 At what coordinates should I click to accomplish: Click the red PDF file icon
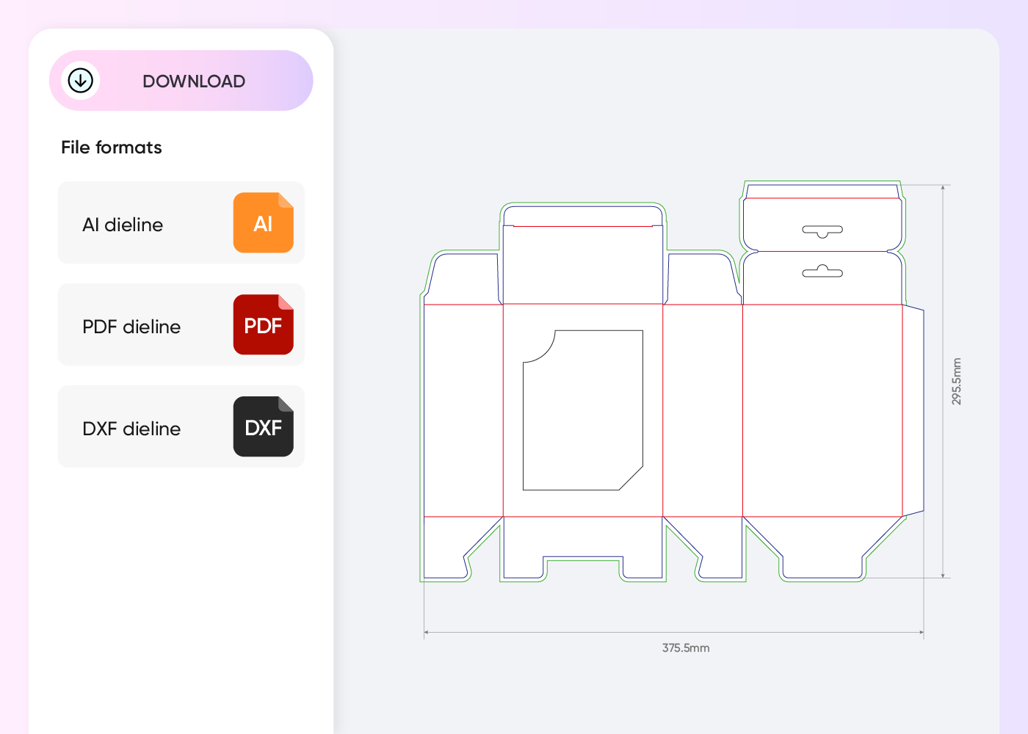(264, 324)
